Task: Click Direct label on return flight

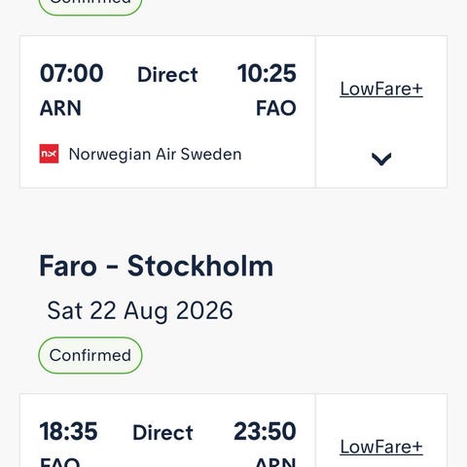Action: 162,433
